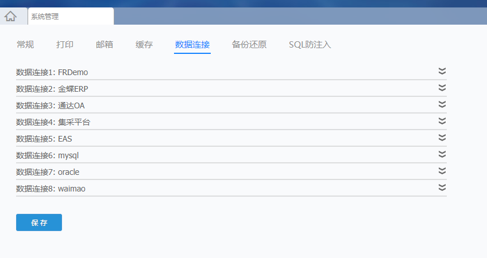Expand the FRDemo connection chevron

coord(442,71)
